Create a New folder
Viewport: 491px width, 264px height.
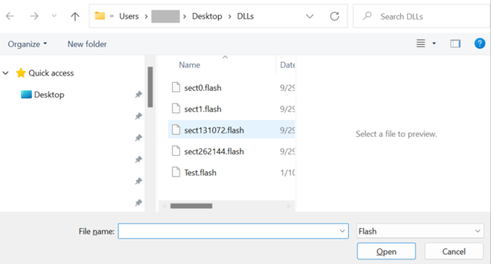click(87, 44)
